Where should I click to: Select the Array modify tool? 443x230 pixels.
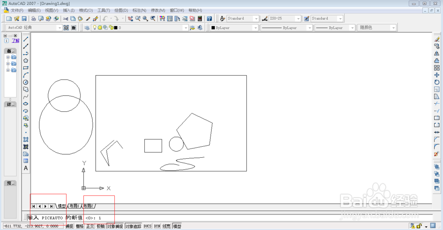click(x=437, y=68)
